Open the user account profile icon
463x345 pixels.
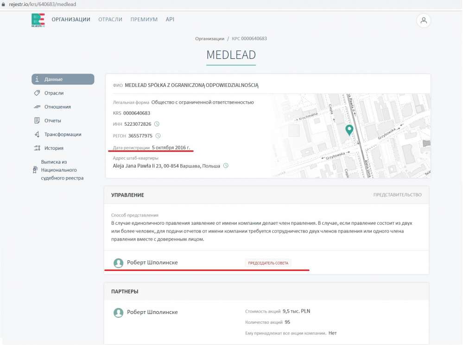(424, 20)
